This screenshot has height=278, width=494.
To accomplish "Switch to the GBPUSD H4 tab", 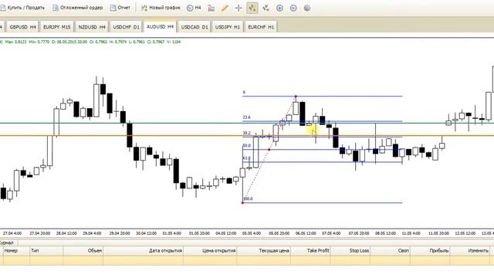I will pyautogui.click(x=22, y=27).
